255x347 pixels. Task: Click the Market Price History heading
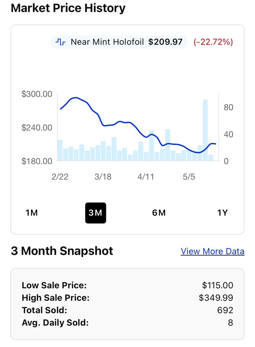point(68,8)
